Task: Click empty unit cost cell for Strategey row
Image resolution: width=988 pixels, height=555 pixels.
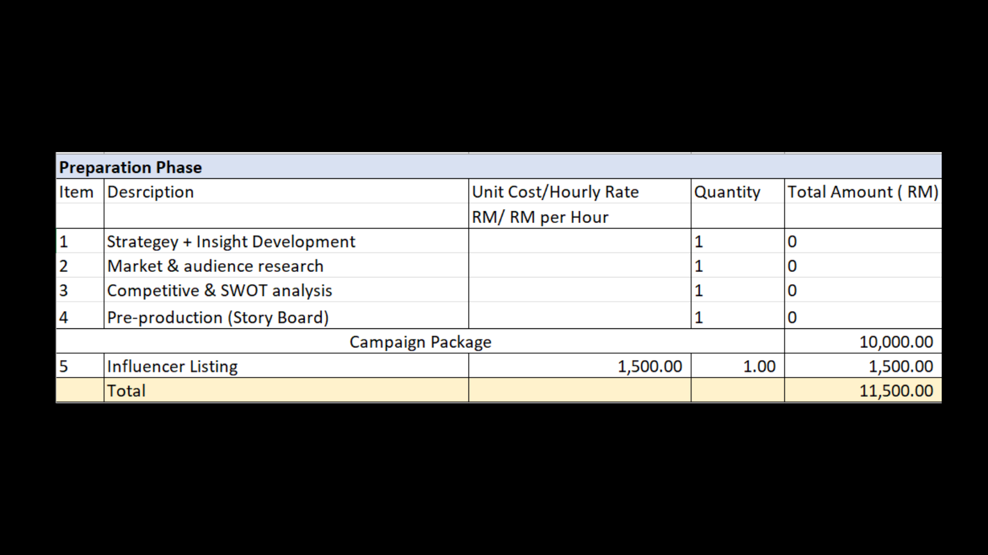Action: [x=580, y=241]
